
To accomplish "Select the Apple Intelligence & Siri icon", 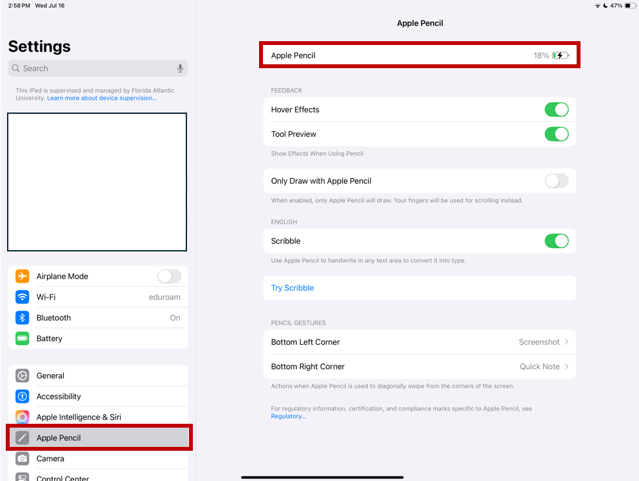I will pos(22,417).
